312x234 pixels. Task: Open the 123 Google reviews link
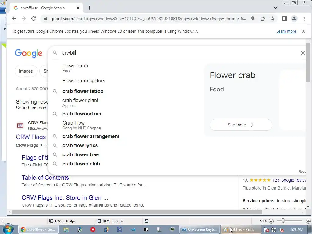click(x=289, y=180)
